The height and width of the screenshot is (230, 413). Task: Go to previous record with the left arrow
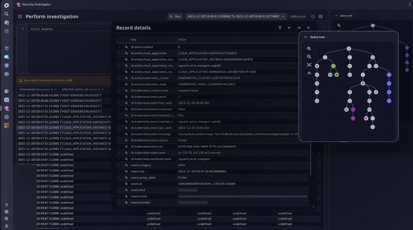click(x=289, y=28)
